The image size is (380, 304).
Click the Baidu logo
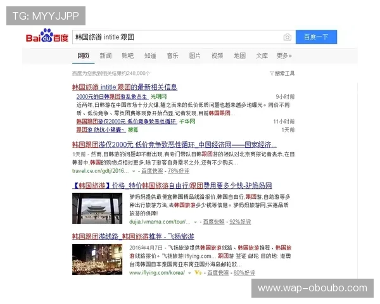(x=47, y=36)
